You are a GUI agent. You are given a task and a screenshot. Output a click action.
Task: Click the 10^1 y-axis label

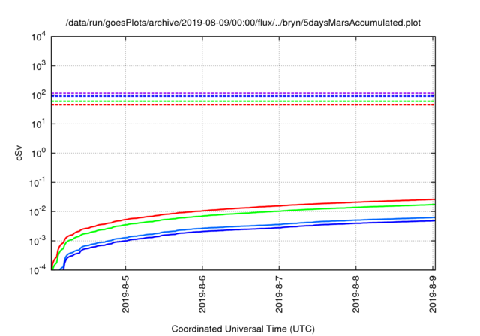pyautogui.click(x=38, y=124)
